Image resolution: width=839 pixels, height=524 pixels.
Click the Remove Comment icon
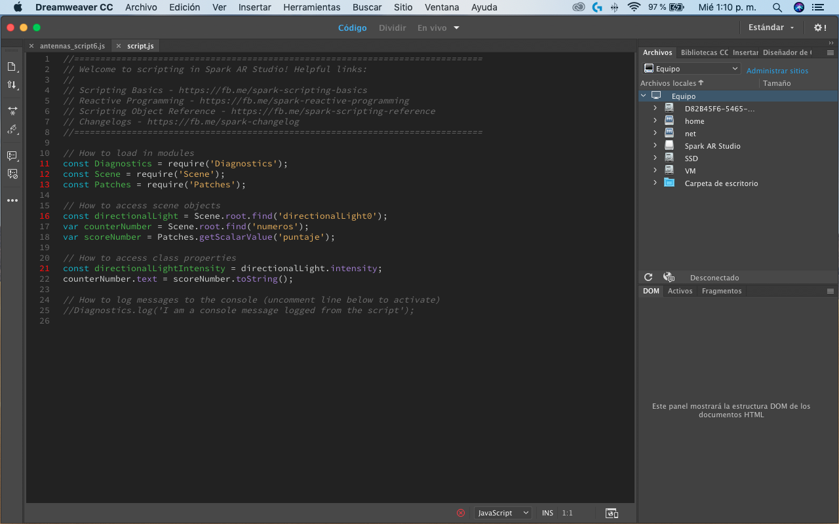(12, 174)
